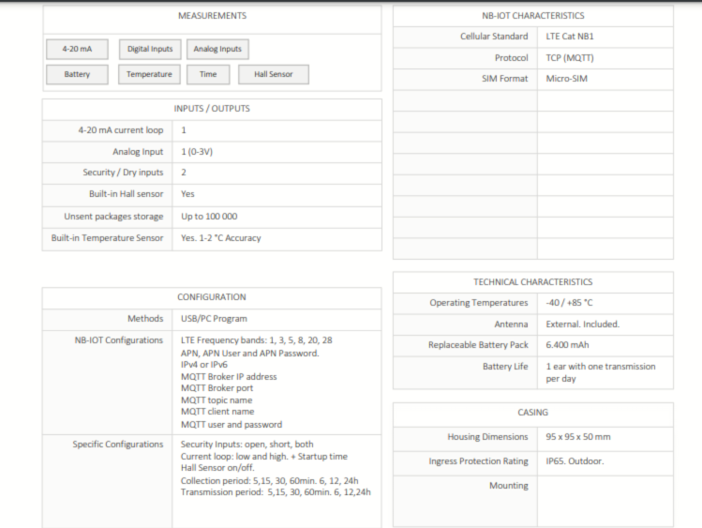Click the 'Antenna' row label
Image resolution: width=702 pixels, height=528 pixels.
(x=512, y=324)
